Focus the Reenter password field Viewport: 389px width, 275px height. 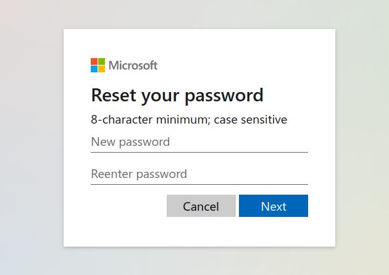(x=199, y=174)
